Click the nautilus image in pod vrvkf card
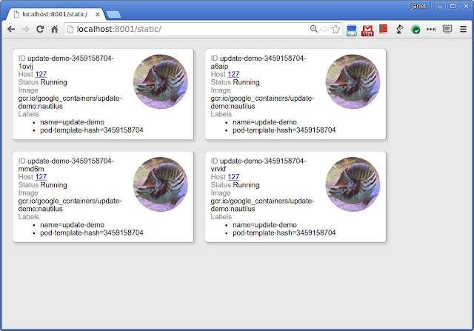474x331 pixels. (353, 184)
